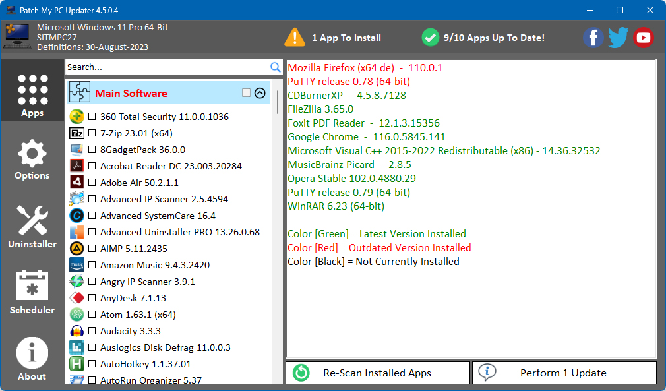This screenshot has width=666, height=391.
Task: Click the AIMP player icon
Action: coord(77,249)
